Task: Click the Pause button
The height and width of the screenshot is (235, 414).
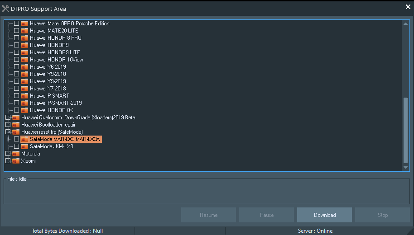Action: (267, 215)
